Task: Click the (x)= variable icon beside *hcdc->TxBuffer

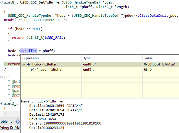Action: pyautogui.click(x=33, y=70)
